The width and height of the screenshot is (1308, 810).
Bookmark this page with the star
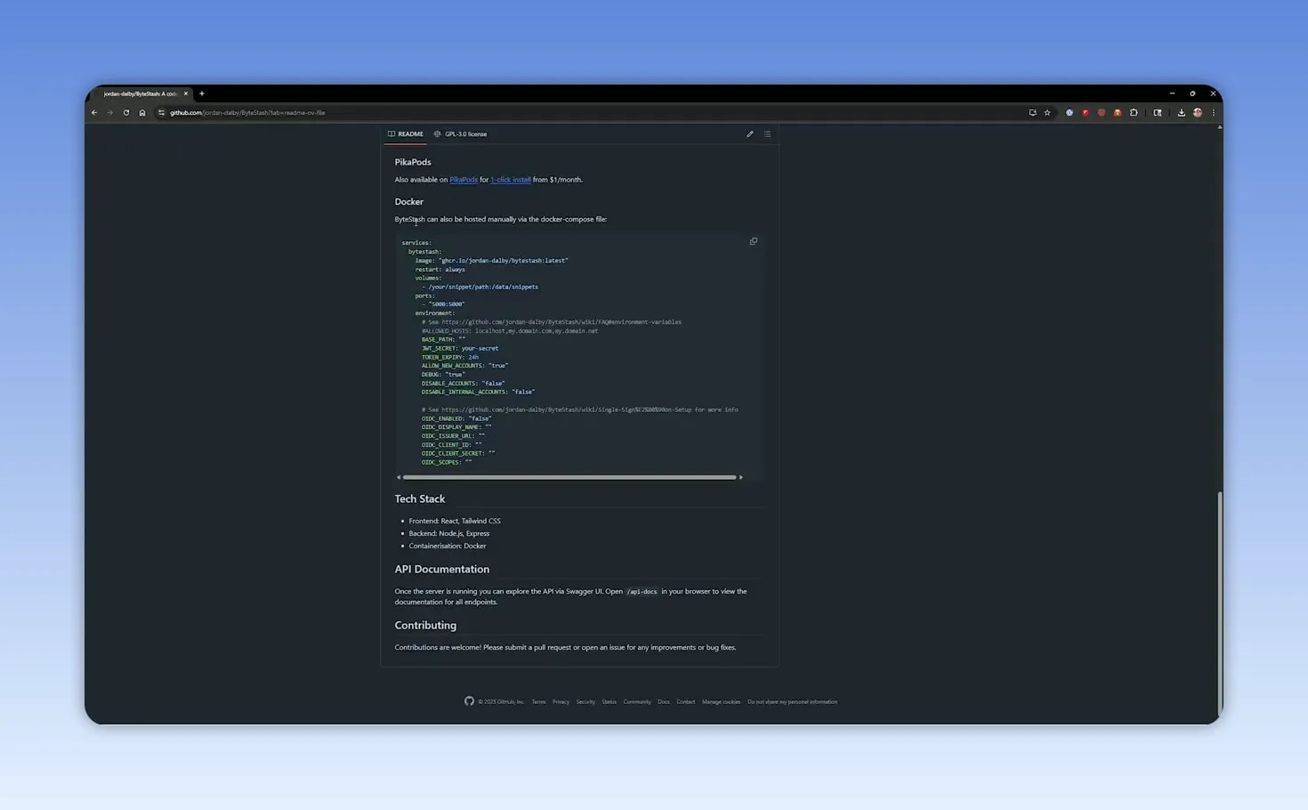click(1047, 113)
